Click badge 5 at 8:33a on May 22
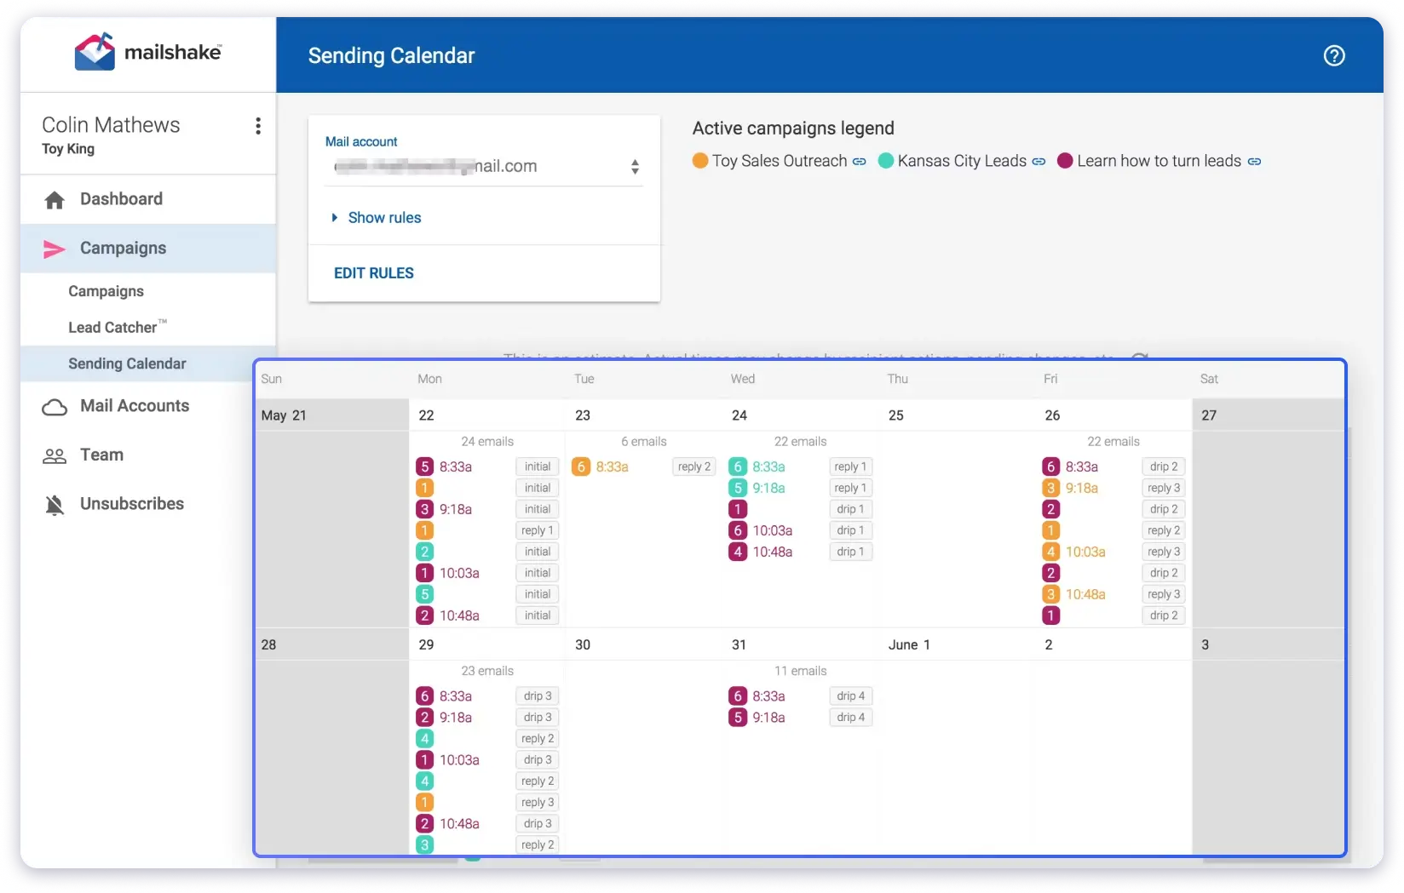This screenshot has width=1404, height=893. pos(425,467)
